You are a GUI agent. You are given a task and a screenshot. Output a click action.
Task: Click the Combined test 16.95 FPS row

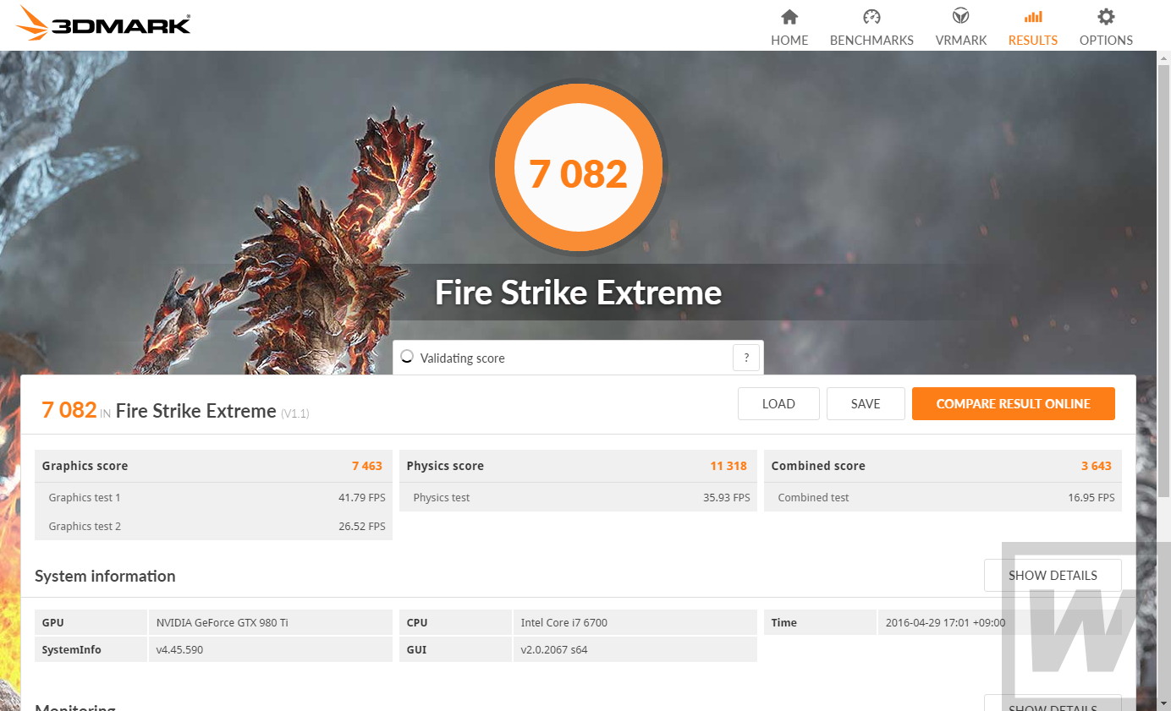(943, 497)
